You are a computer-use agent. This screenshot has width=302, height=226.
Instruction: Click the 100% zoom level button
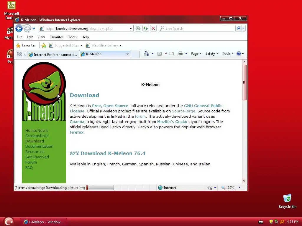(x=228, y=188)
